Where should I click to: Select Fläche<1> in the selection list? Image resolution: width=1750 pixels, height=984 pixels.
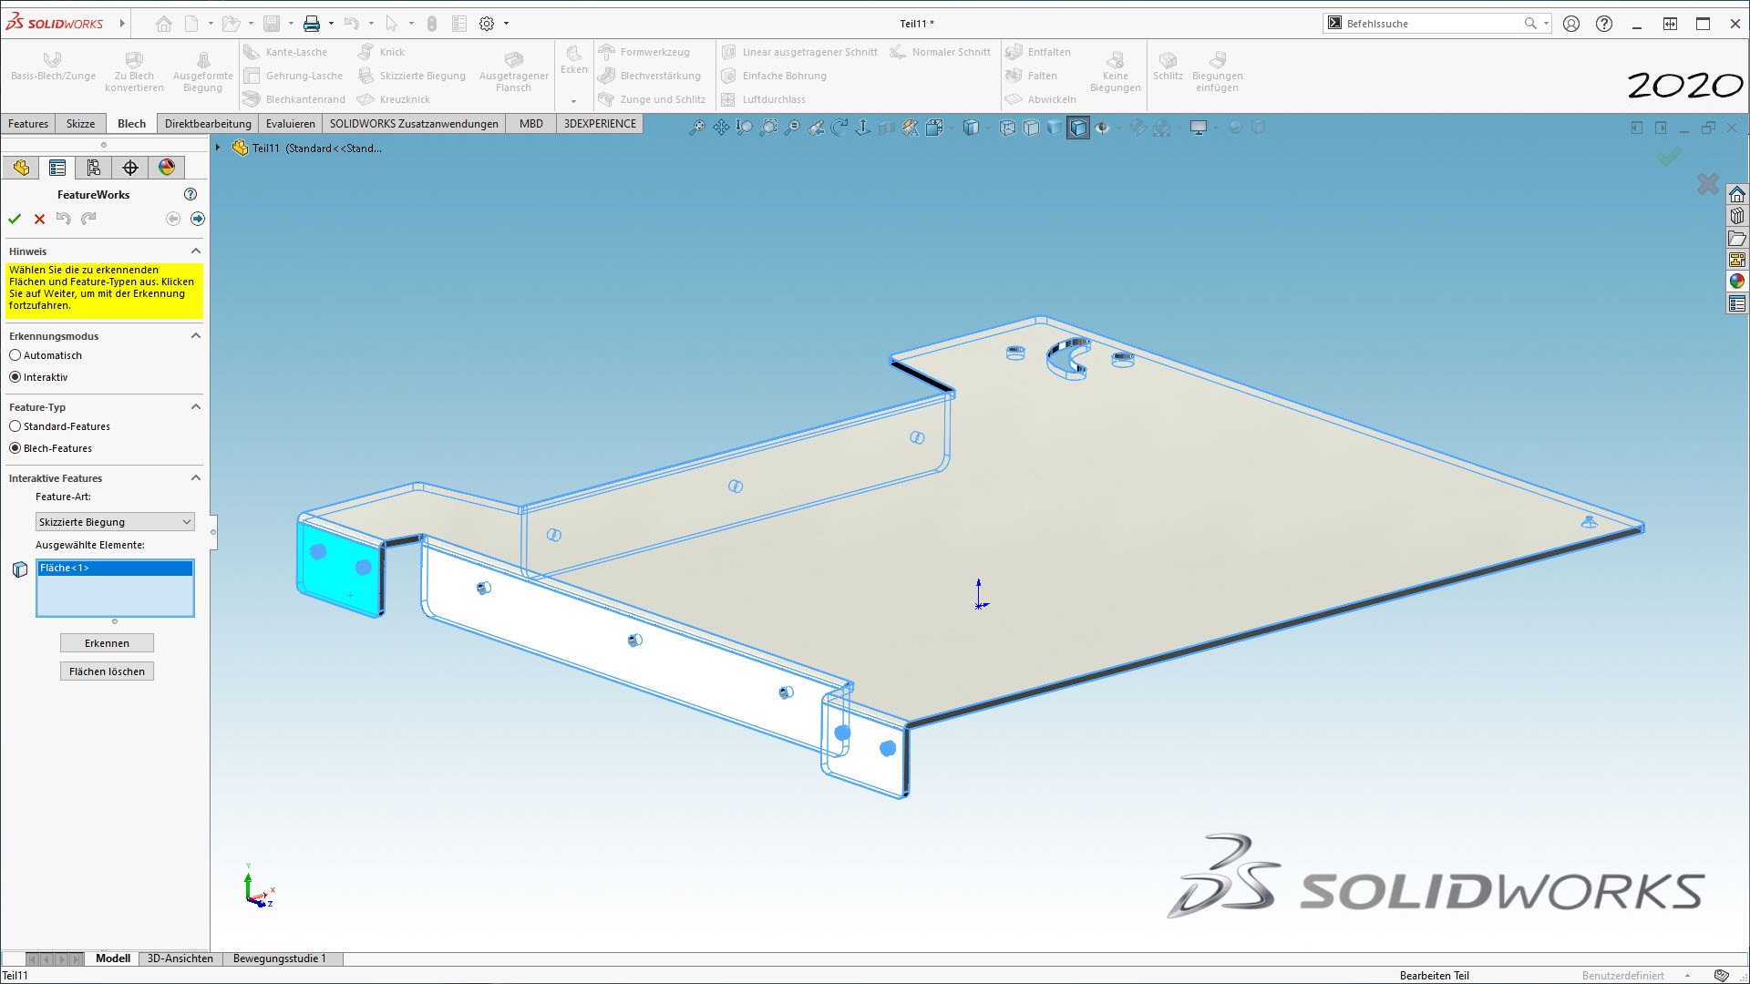pos(115,568)
